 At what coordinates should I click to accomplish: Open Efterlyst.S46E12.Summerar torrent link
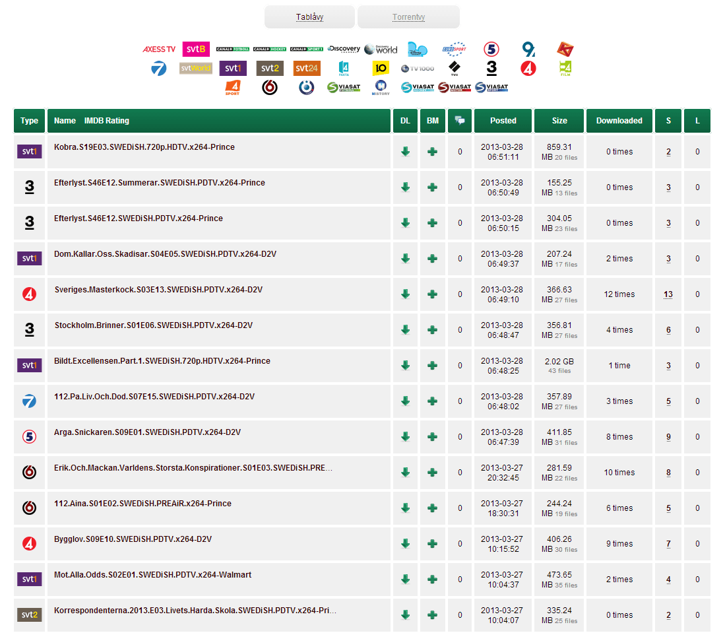tap(160, 183)
